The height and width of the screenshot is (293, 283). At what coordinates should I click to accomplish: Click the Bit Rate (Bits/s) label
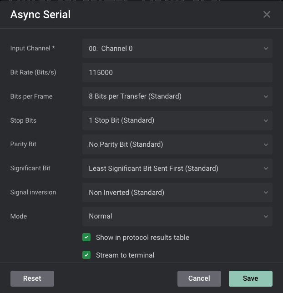(x=33, y=72)
